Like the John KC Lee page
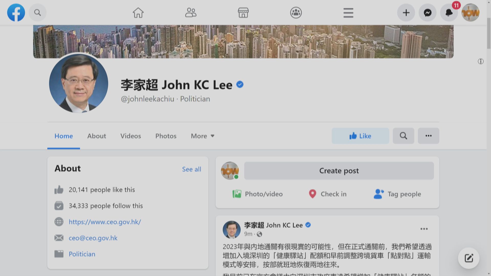This screenshot has width=491, height=276. [360, 136]
